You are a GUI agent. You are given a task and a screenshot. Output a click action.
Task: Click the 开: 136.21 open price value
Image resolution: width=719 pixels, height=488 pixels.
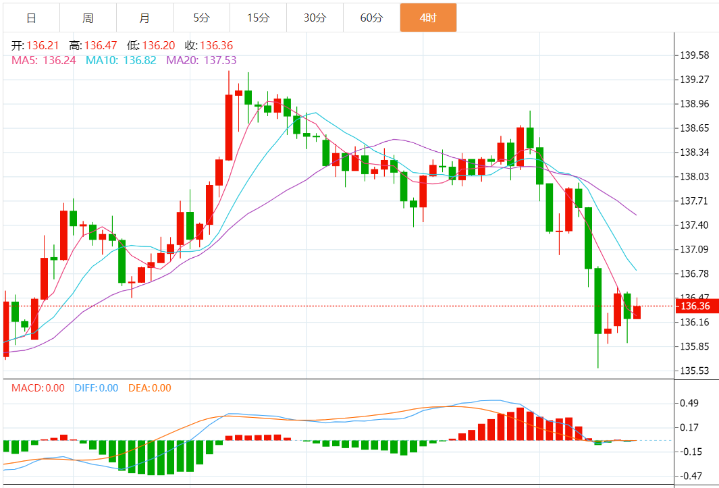[35, 45]
